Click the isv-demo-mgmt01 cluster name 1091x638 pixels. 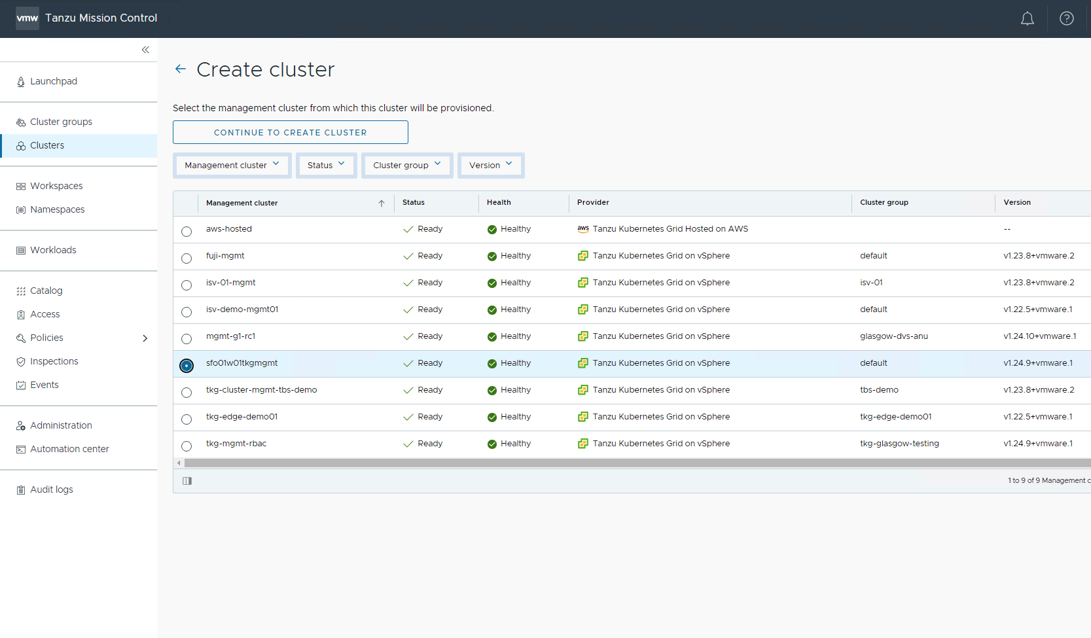[242, 310]
